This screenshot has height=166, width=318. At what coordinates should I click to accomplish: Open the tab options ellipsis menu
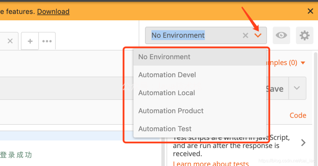(x=47, y=41)
